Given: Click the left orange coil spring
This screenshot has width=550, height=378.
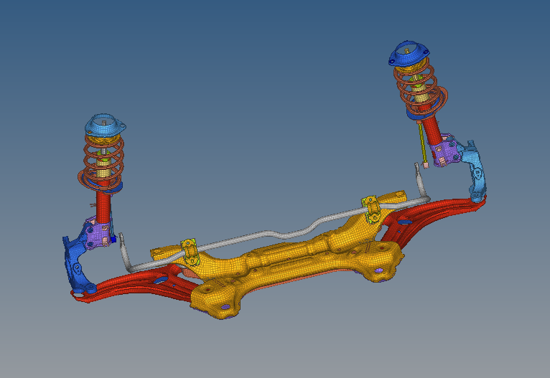Looking at the screenshot, I should click(x=103, y=165).
